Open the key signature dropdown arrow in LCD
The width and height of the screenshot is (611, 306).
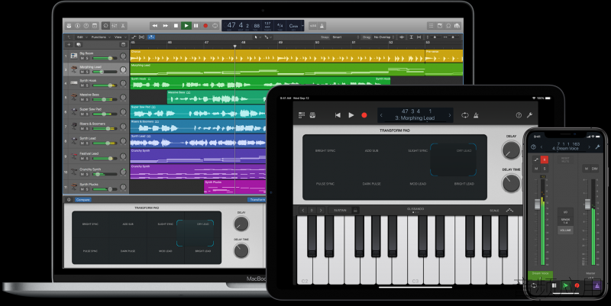coord(302,26)
